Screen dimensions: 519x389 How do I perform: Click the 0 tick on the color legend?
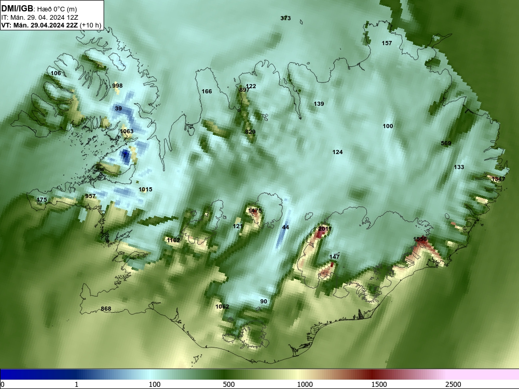click(3, 384)
